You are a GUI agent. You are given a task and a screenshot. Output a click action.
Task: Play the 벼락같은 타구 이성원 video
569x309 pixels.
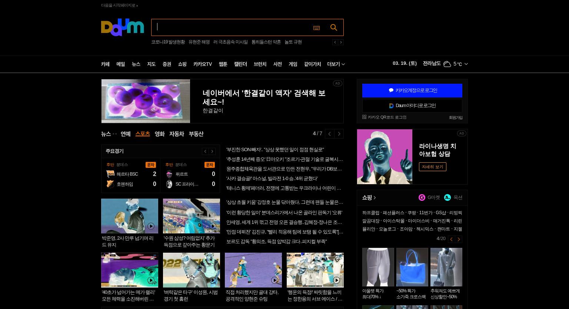(x=213, y=280)
